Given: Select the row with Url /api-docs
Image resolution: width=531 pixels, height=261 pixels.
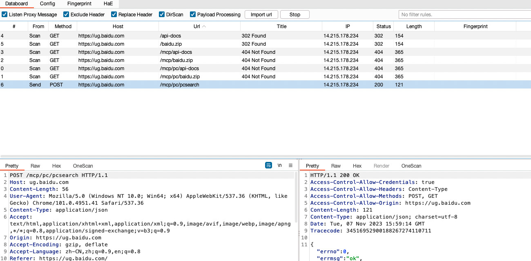Looking at the screenshot, I should tap(265, 35).
